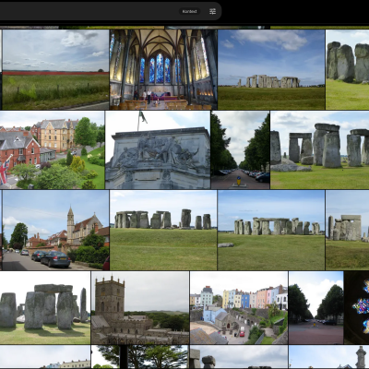Open the cathedral stained glass interior photo

click(163, 70)
